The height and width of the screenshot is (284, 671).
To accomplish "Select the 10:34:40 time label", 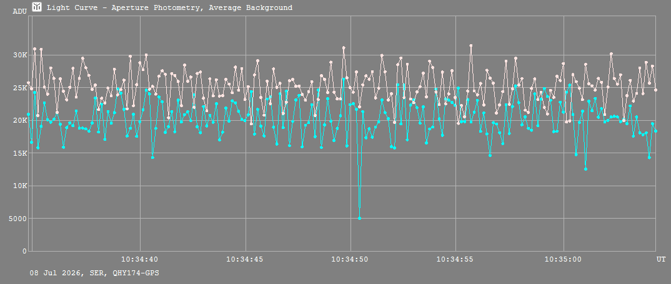I will 140,259.
